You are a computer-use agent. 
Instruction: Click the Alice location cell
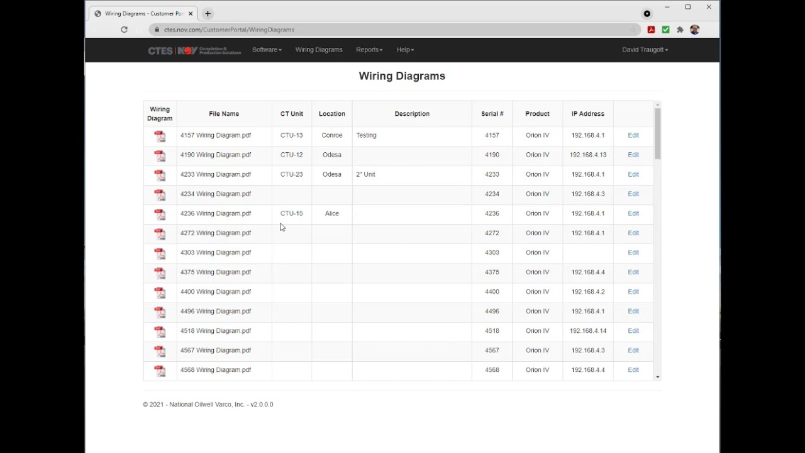pyautogui.click(x=332, y=213)
